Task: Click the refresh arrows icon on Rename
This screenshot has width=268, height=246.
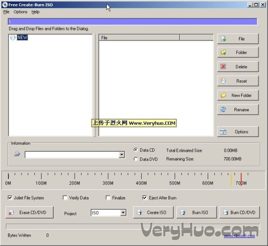Action: coord(223,109)
